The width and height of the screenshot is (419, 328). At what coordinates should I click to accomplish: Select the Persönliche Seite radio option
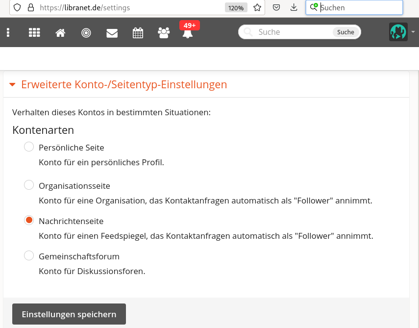(29, 147)
